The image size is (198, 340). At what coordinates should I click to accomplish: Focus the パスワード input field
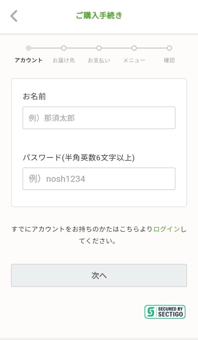coord(99,179)
